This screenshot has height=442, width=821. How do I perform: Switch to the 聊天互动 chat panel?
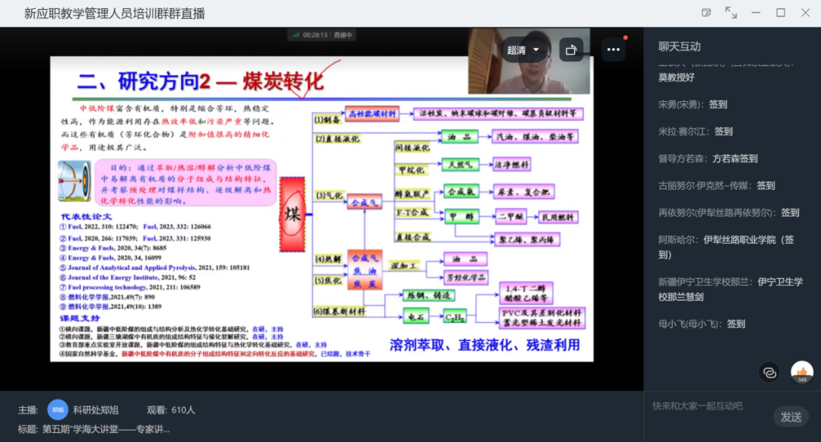677,46
